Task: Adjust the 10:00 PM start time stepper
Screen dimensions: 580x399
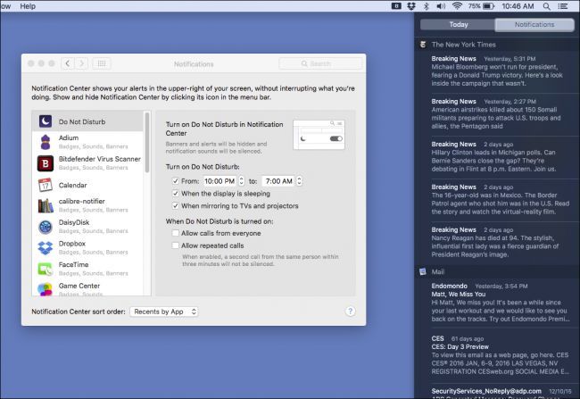Action: (242, 181)
